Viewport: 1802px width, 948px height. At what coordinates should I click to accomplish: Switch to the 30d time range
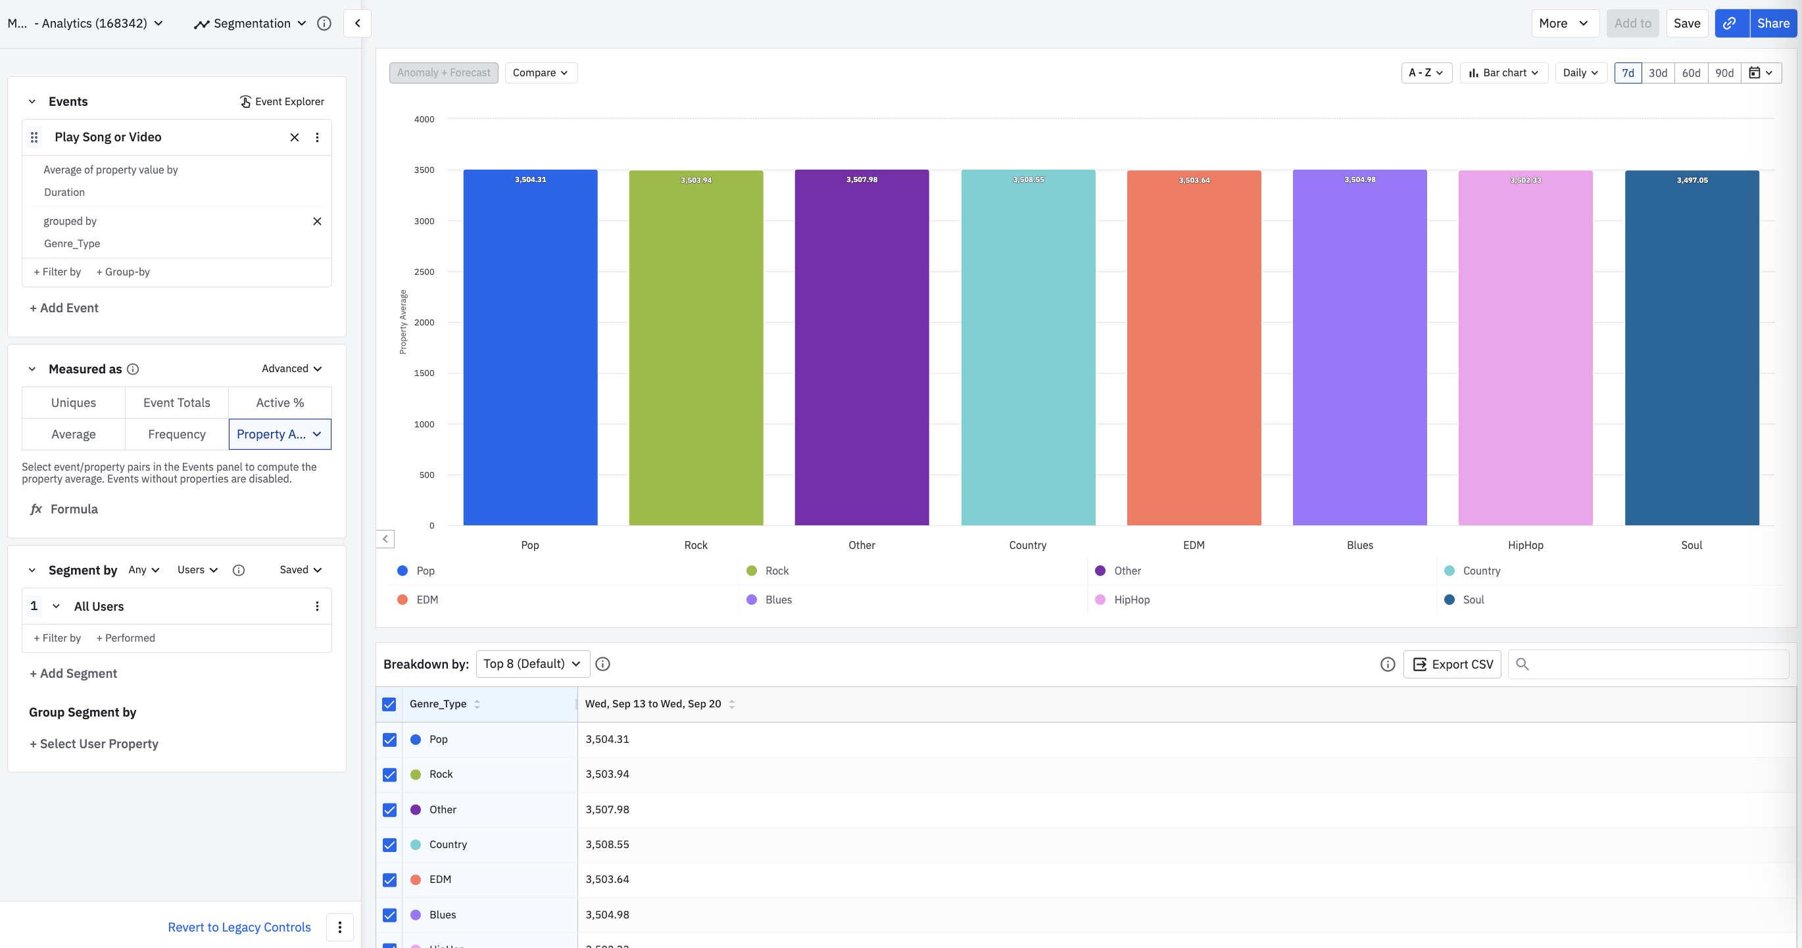coord(1657,73)
